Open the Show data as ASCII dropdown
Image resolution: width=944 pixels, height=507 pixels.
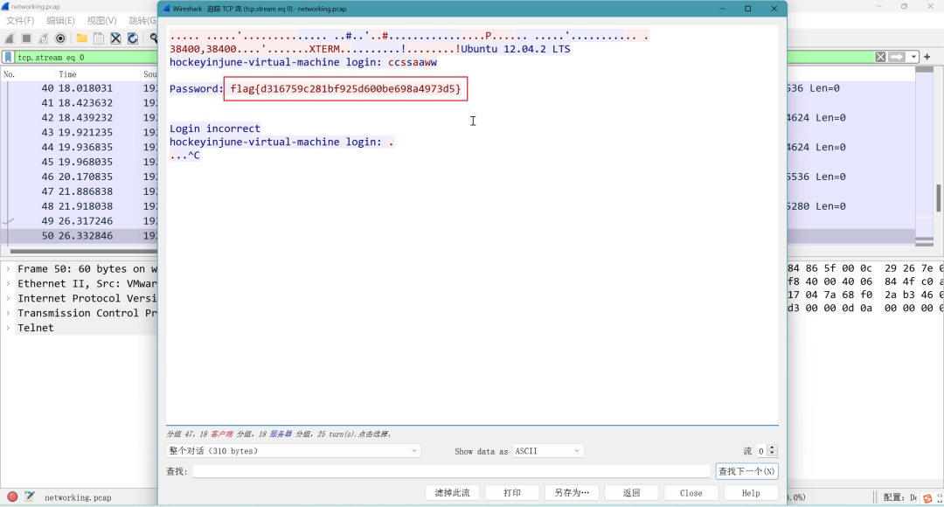(x=548, y=450)
